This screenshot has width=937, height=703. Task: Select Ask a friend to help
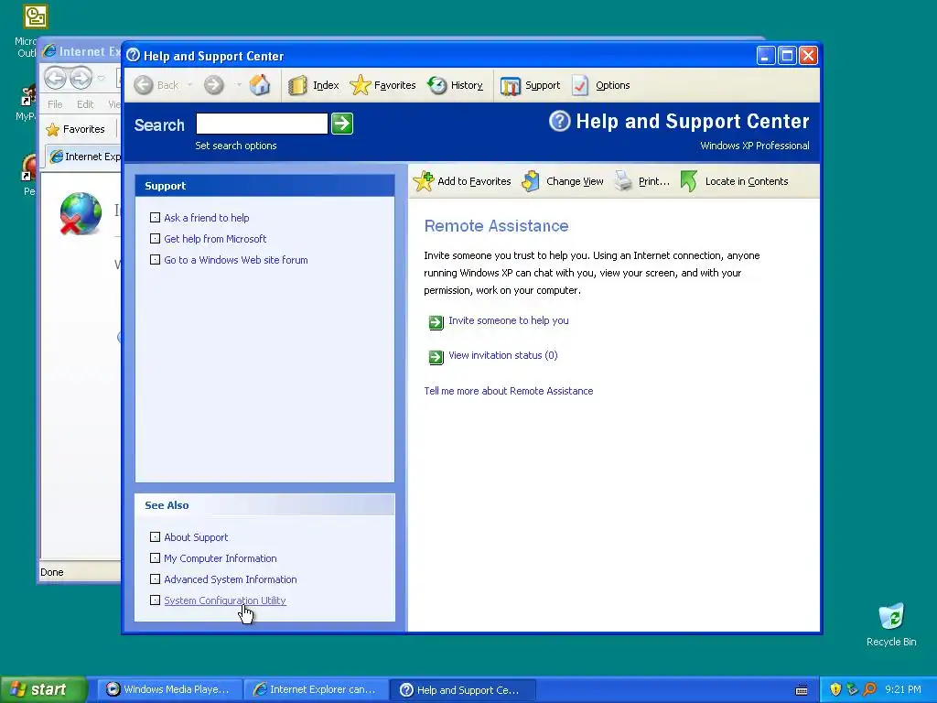point(206,218)
